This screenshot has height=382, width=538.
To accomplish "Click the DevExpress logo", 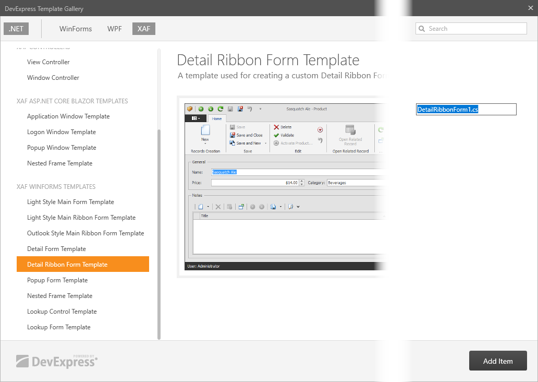I will point(57,362).
